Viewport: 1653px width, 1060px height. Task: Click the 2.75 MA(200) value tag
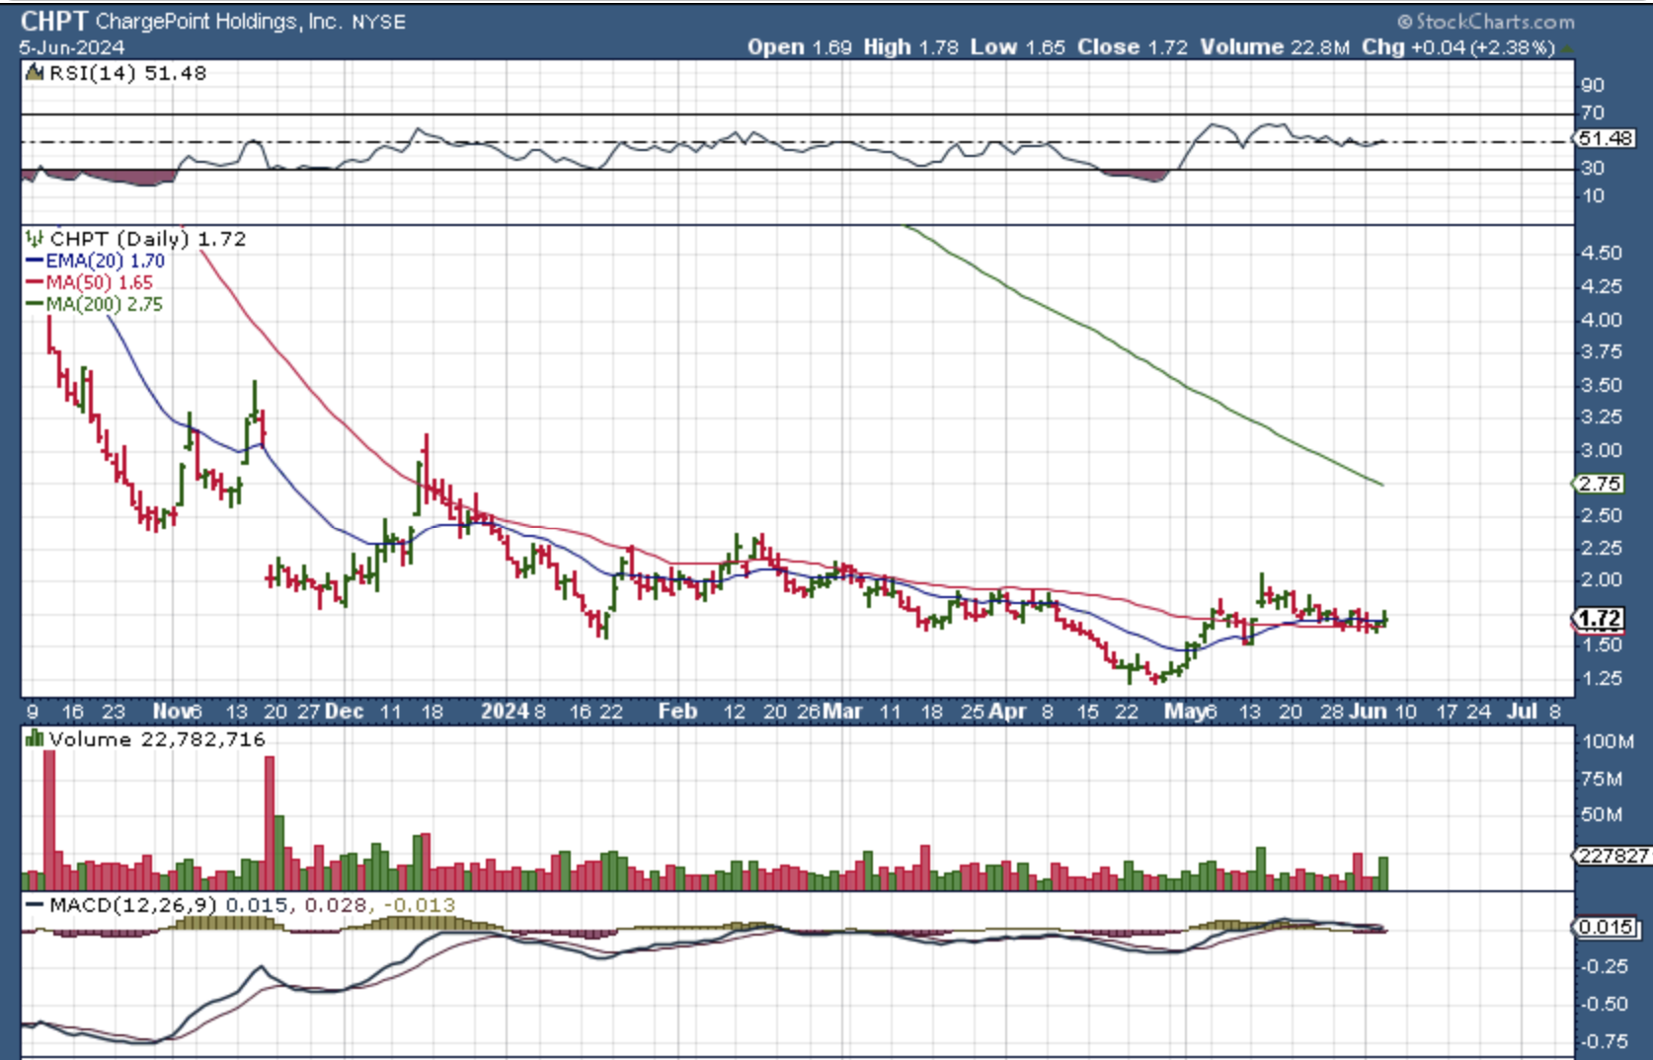click(1598, 484)
